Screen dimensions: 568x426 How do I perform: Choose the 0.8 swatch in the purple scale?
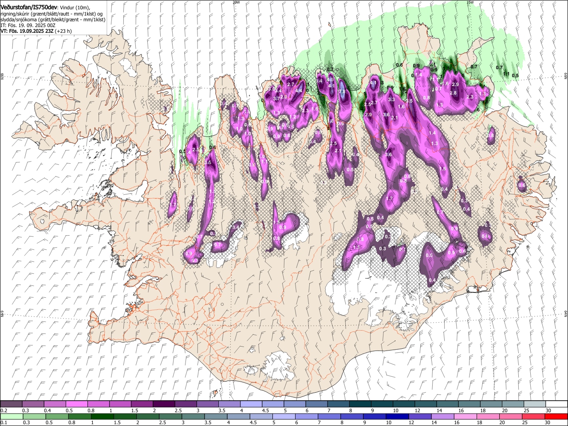coord(98,404)
